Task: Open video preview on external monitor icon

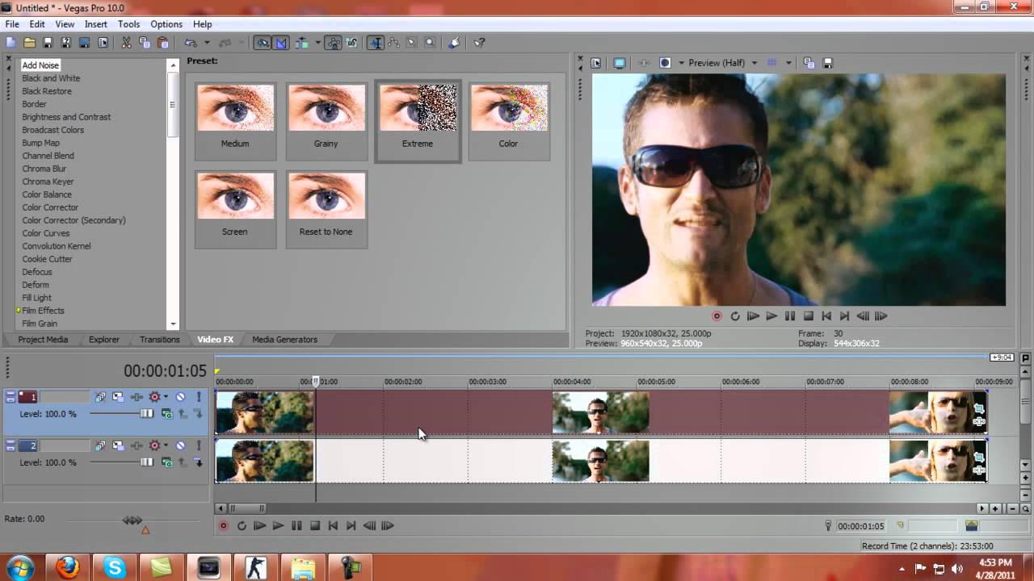Action: [619, 63]
